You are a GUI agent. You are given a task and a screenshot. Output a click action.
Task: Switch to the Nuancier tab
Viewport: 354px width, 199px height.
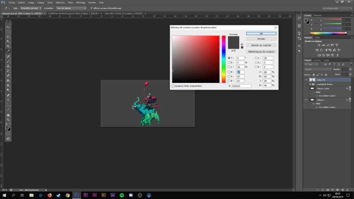pos(318,15)
